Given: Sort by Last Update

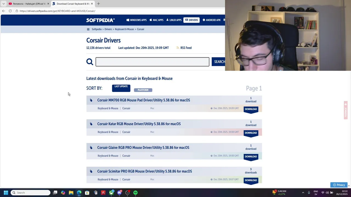Looking at the screenshot, I should [121, 88].
